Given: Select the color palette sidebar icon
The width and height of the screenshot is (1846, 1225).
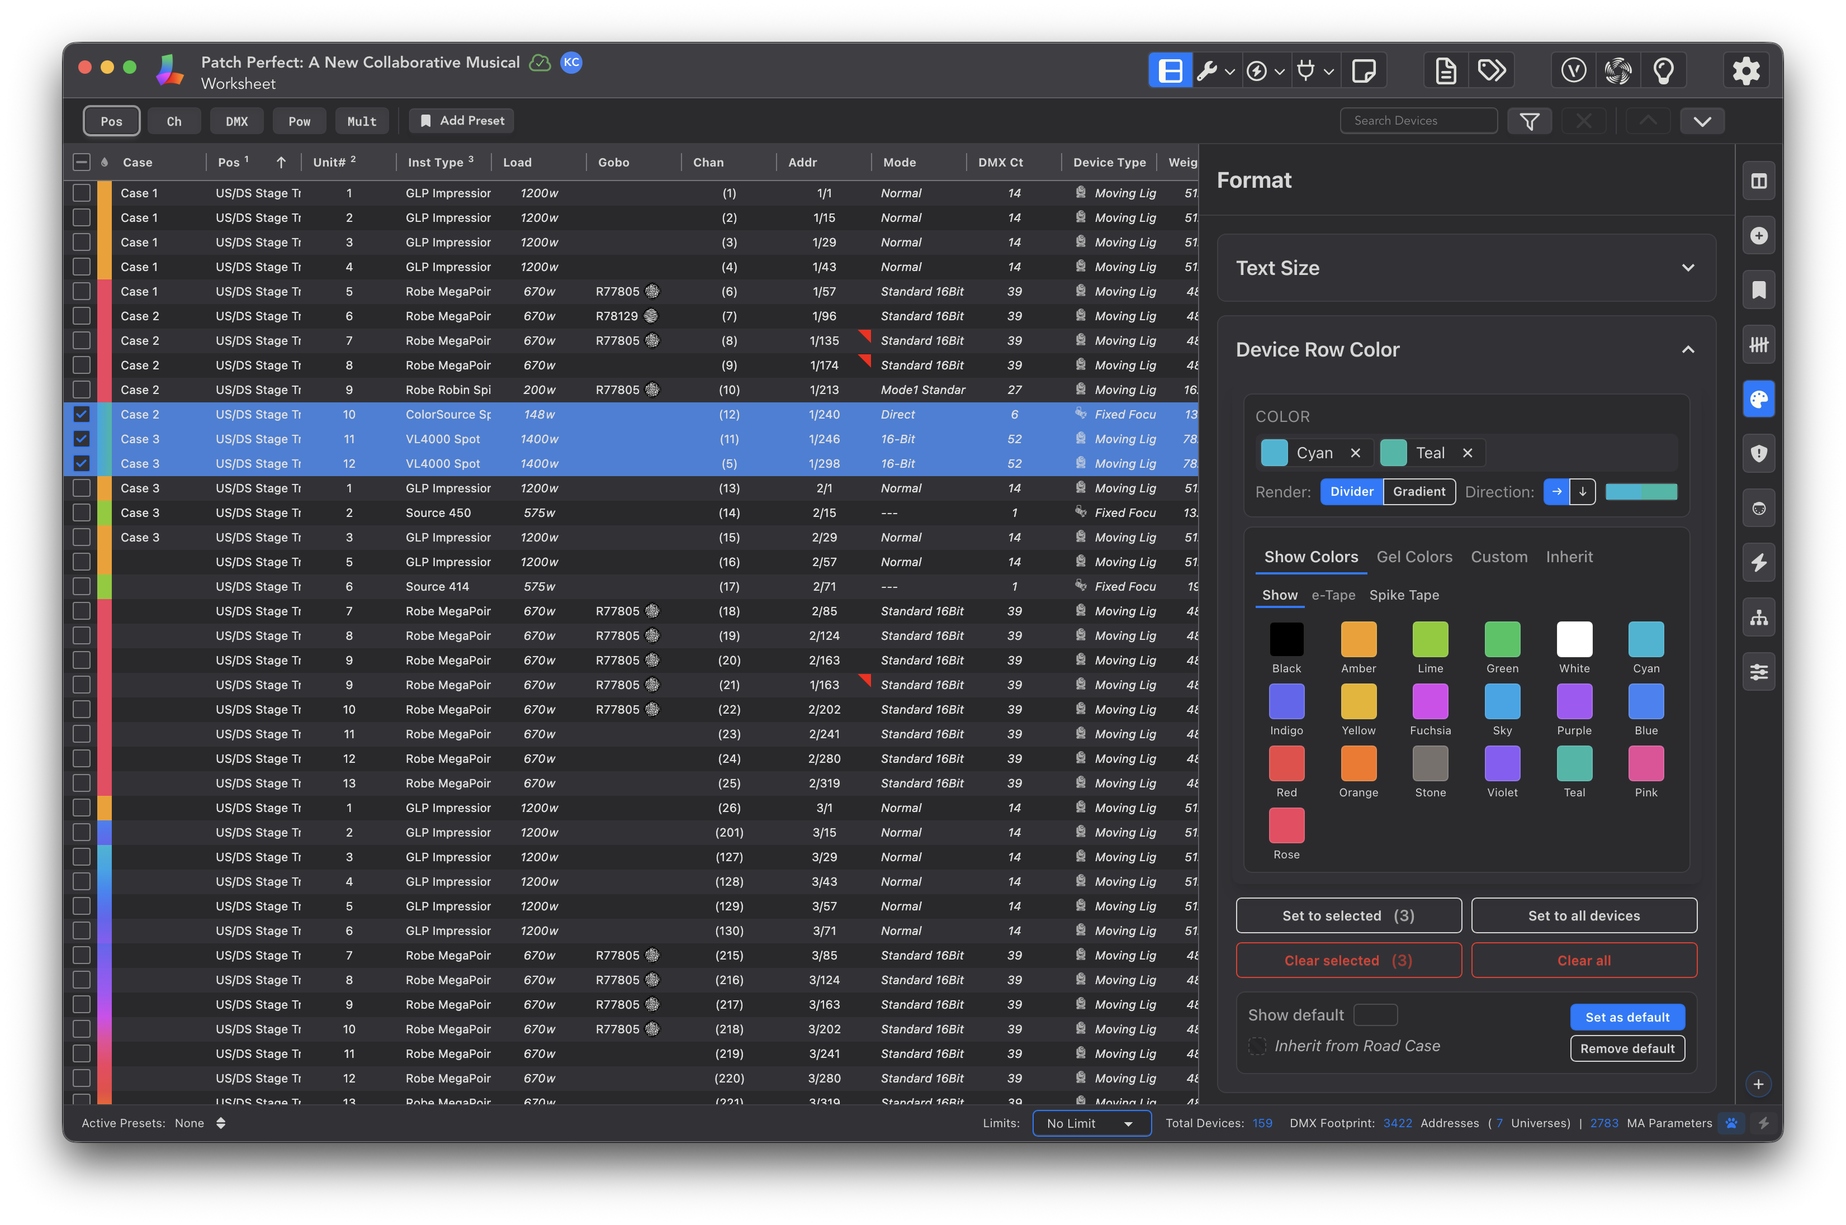Looking at the screenshot, I should click(1758, 399).
